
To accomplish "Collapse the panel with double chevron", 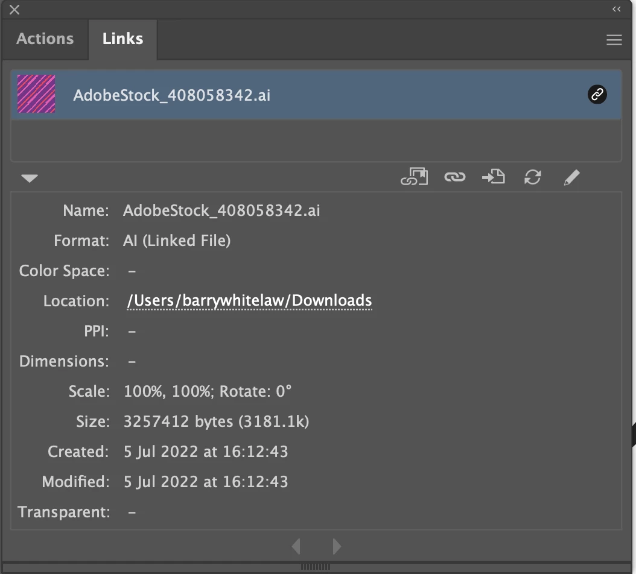I will point(617,9).
